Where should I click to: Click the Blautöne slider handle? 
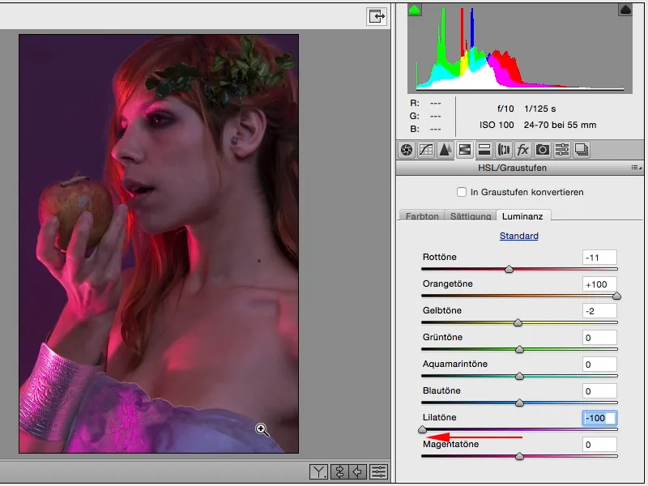coord(519,403)
